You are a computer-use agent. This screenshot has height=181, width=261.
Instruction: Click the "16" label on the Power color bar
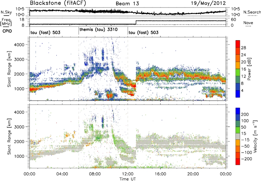(243, 69)
